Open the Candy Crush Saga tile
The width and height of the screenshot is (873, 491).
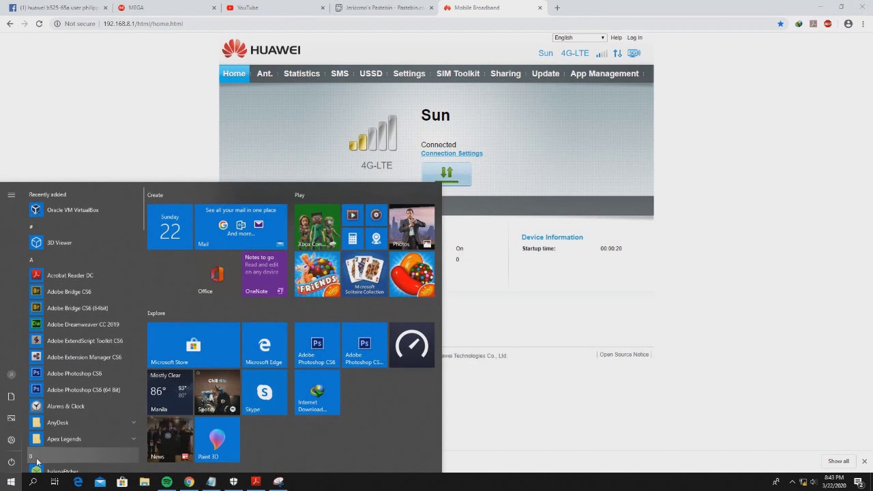(412, 274)
